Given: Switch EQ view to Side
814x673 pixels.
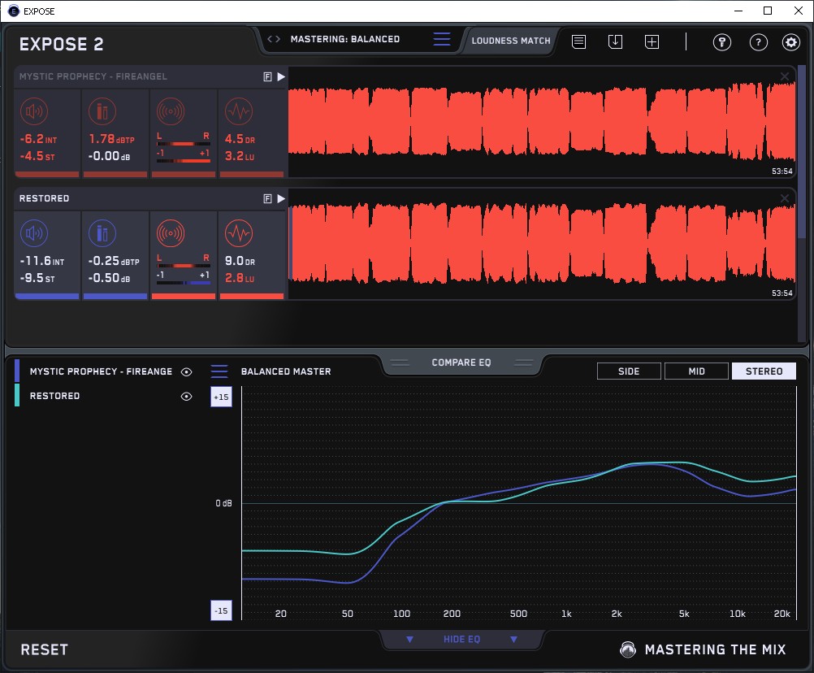Looking at the screenshot, I should (629, 371).
